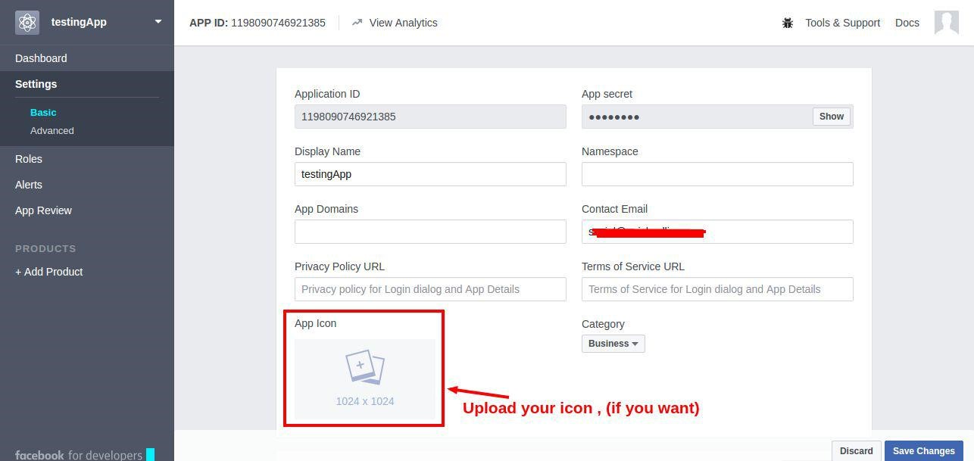Image resolution: width=974 pixels, height=461 pixels.
Task: Open Basic settings sub-item
Action: pyautogui.click(x=43, y=112)
